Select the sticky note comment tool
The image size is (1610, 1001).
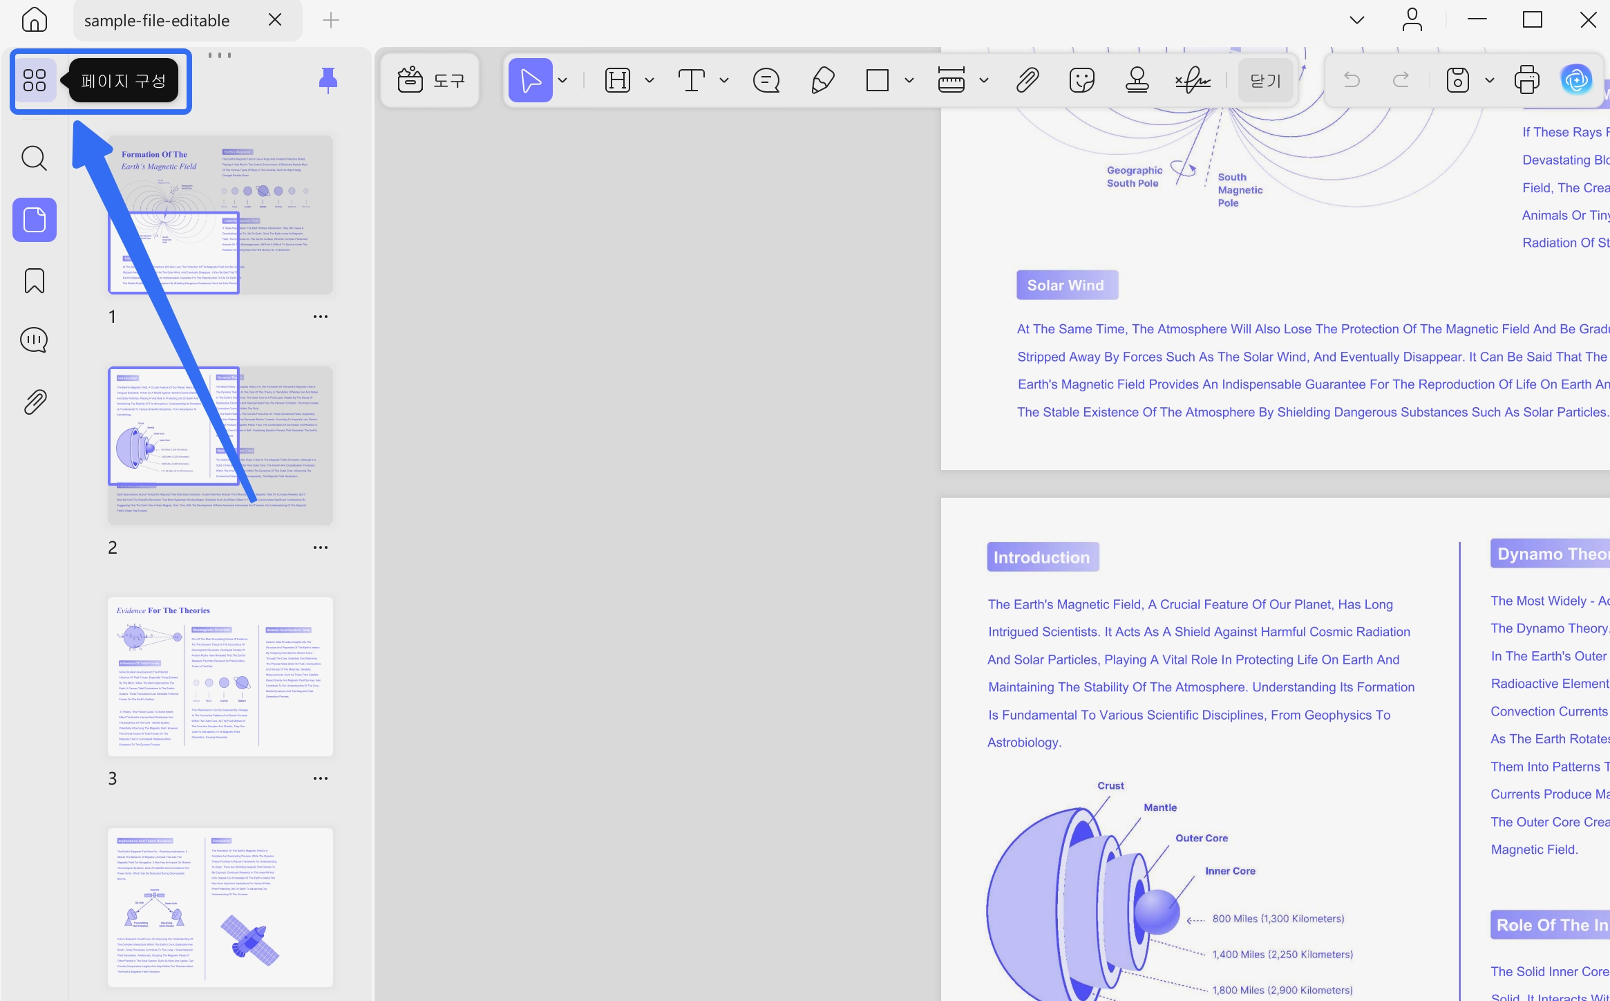pos(766,80)
